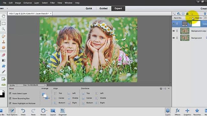Viewport: 207px width, 116px height.
Task: Swap foreground and background colors
Action: [4, 91]
